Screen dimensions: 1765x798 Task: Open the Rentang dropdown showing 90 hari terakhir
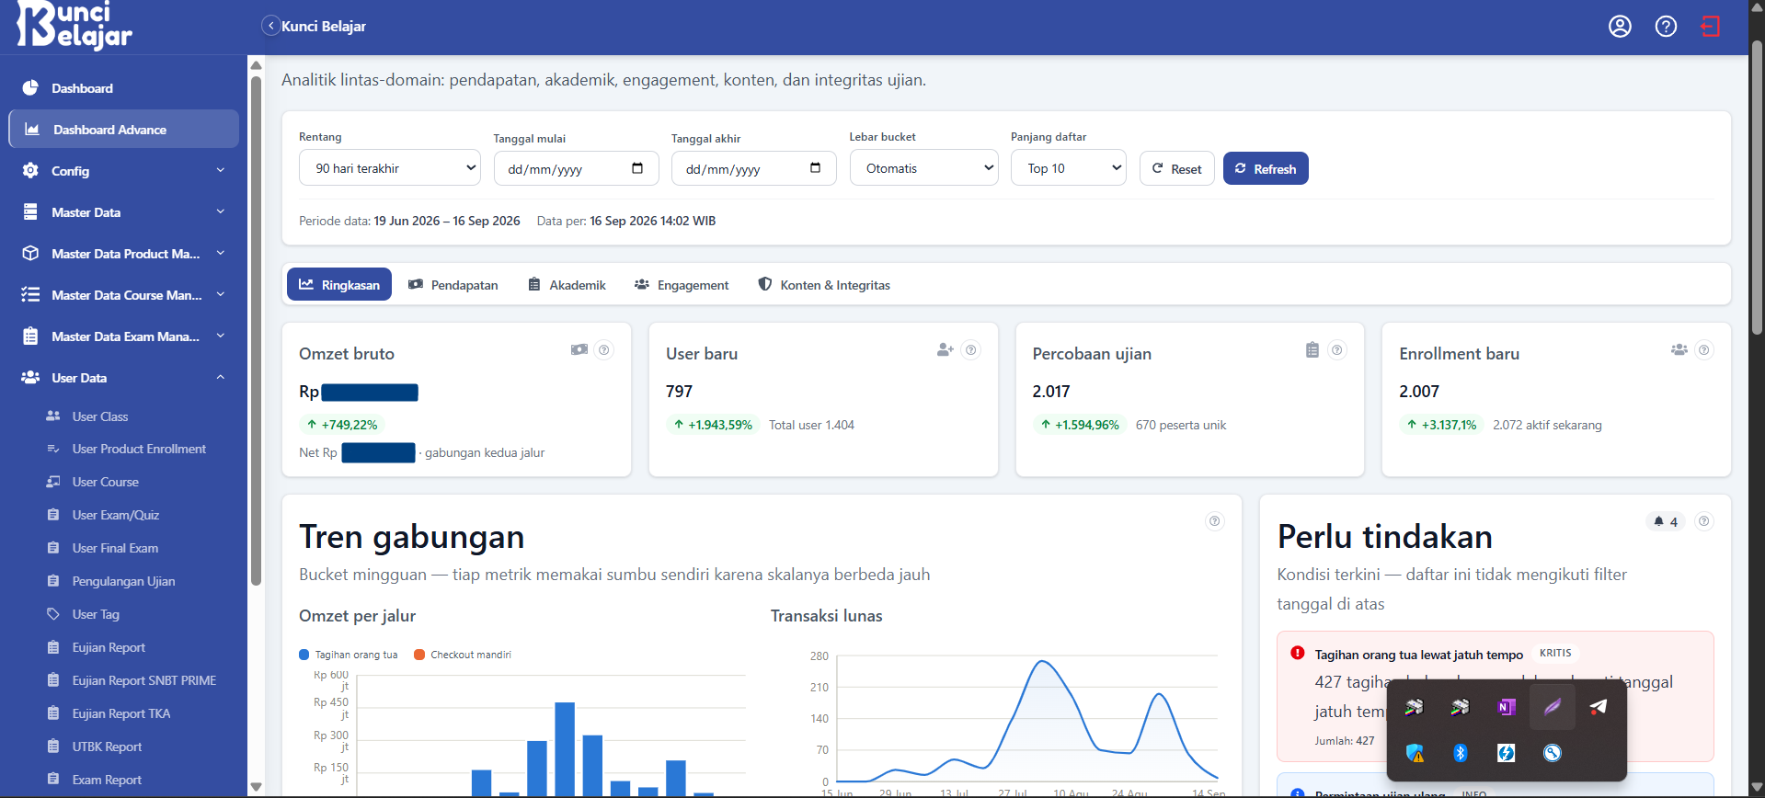tap(390, 168)
